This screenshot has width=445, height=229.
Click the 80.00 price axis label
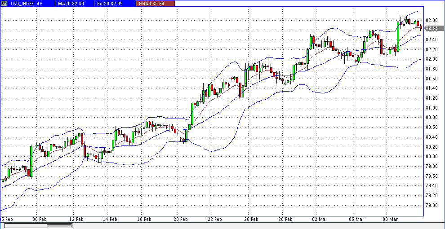tap(432, 156)
